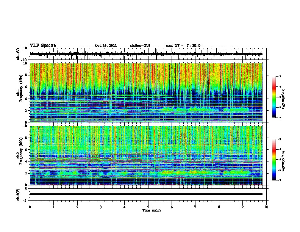This screenshot has height=232, width=300.
Task: Click the "5" tick of the ch.3(V) axis
Action: coord(26,189)
